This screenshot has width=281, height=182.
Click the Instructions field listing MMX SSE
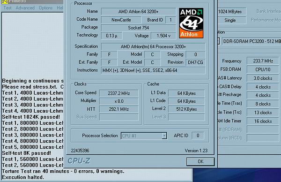coord(153,70)
